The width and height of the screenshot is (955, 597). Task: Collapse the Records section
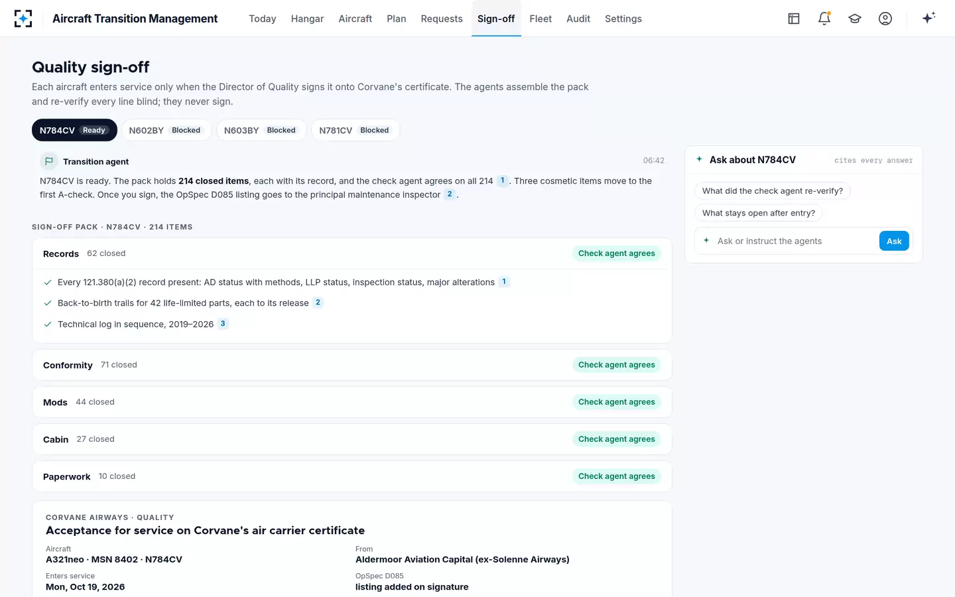pyautogui.click(x=352, y=253)
